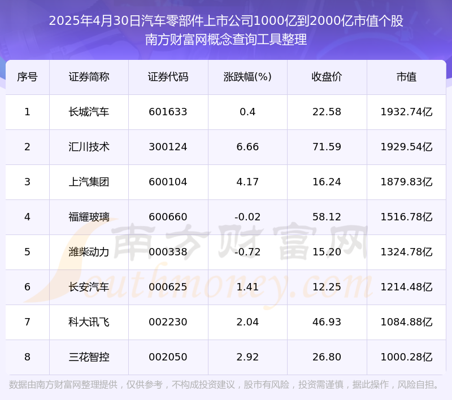Click serial number 7 in 科大讯飞 row

pos(27,322)
